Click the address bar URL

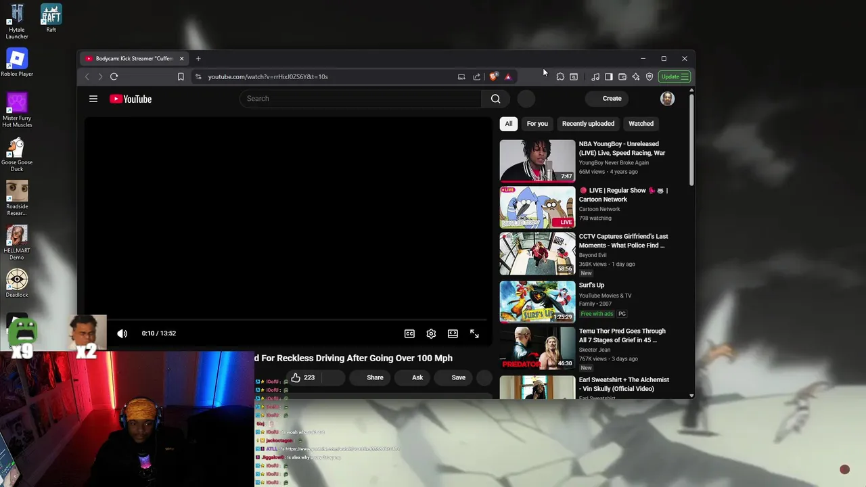coord(268,76)
